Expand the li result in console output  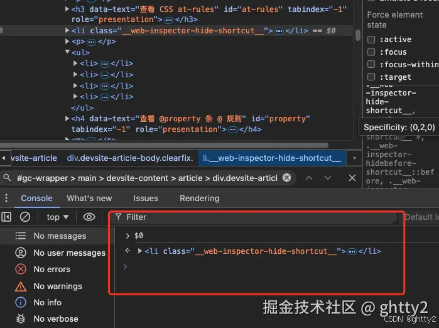coord(139,251)
